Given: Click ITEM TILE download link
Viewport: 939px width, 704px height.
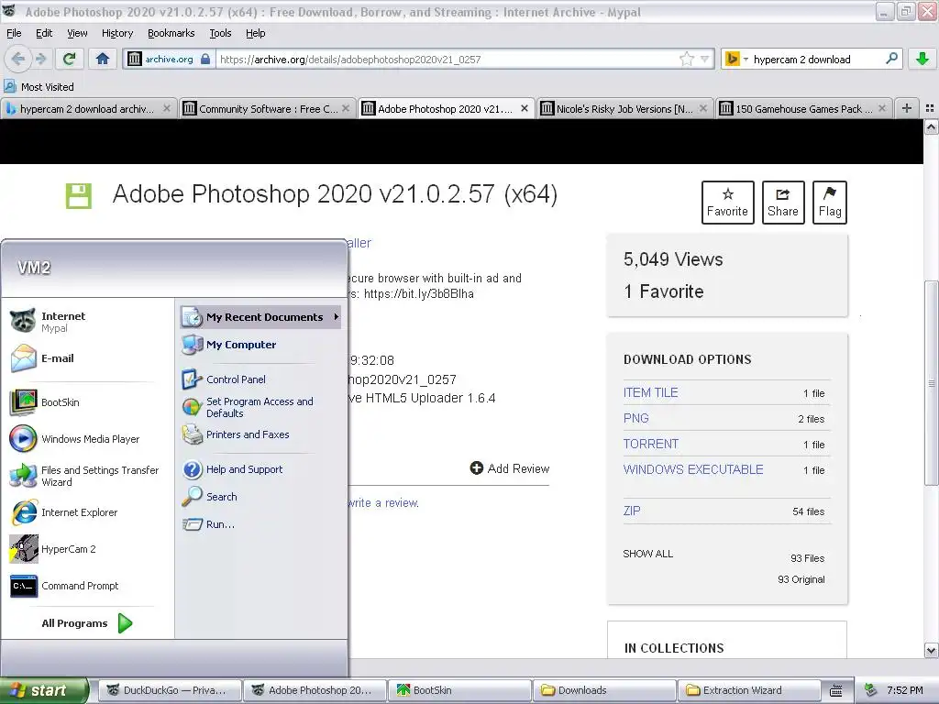Looking at the screenshot, I should coord(650,392).
